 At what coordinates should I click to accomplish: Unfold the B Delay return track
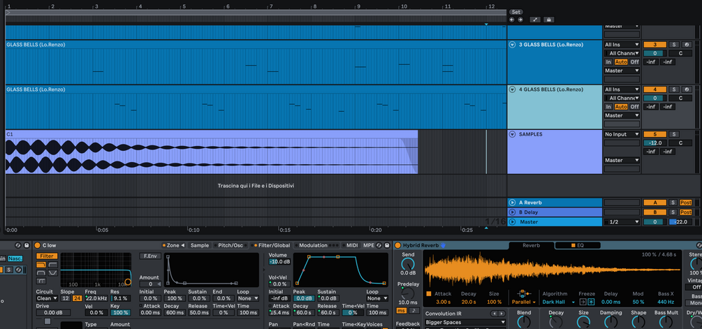(513, 212)
